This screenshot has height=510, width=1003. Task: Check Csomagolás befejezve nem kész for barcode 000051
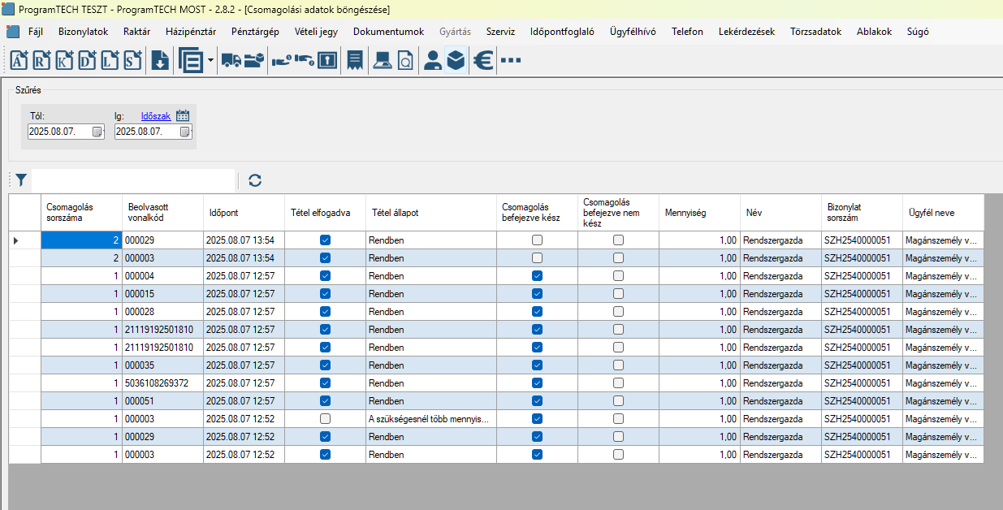coord(618,401)
